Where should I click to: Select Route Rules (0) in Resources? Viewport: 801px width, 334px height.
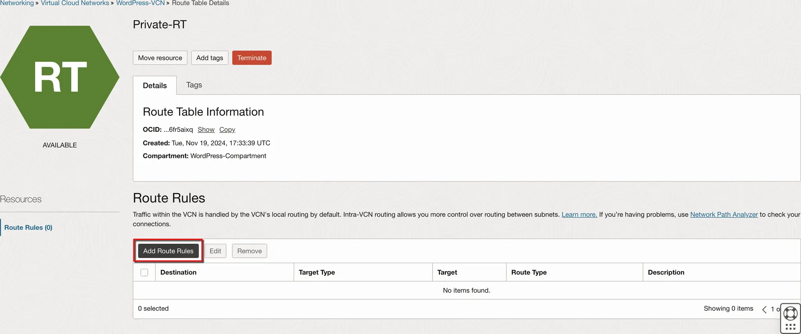pos(28,228)
